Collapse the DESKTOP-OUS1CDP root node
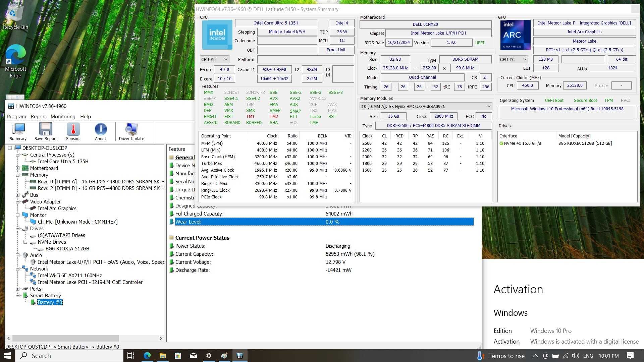Screen dimensions: 644x362 pos(10,148)
